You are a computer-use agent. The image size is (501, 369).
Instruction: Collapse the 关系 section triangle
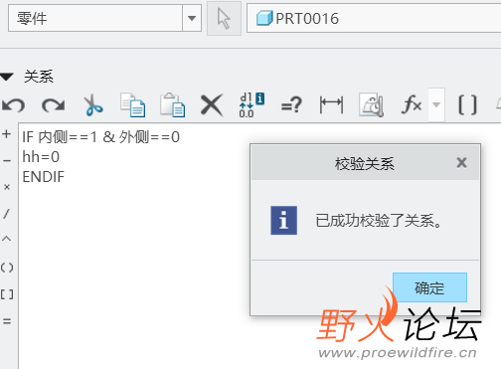coord(7,78)
